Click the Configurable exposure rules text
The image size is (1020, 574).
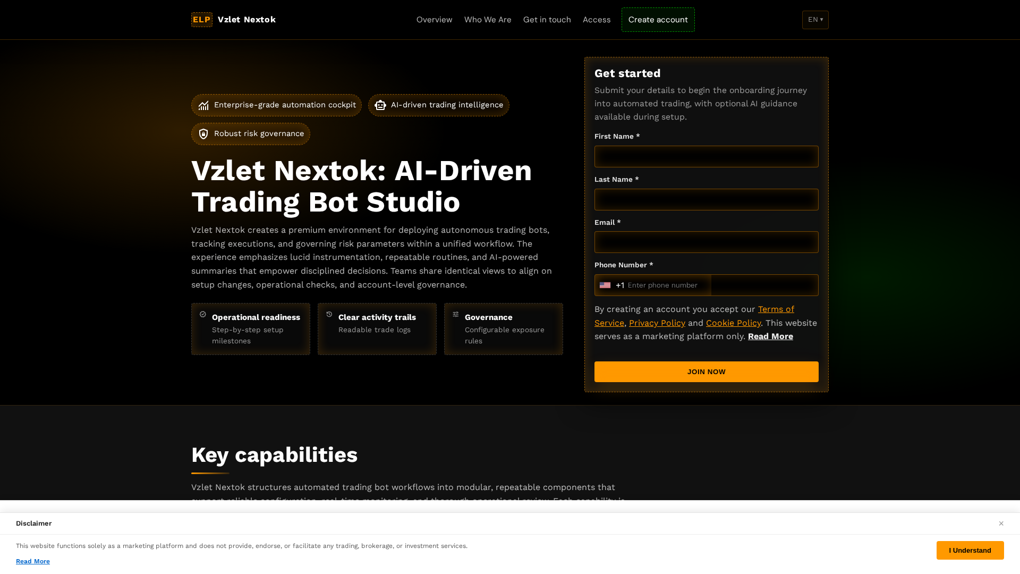[505, 335]
